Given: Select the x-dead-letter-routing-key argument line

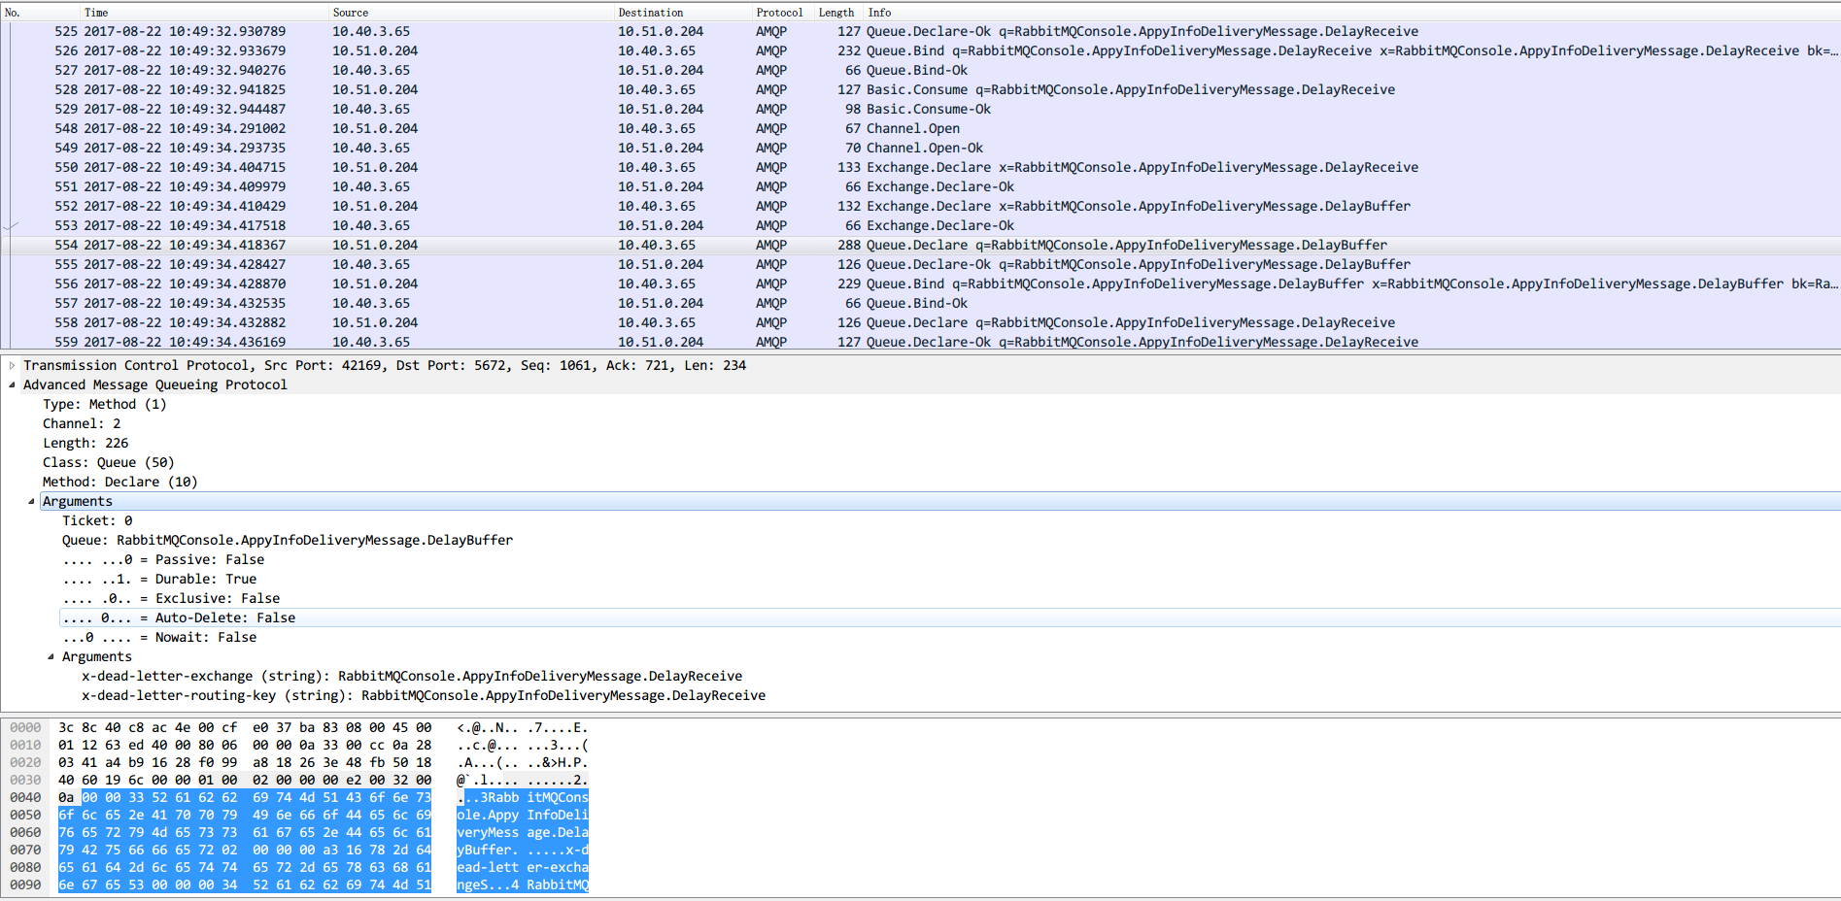Looking at the screenshot, I should tap(424, 696).
